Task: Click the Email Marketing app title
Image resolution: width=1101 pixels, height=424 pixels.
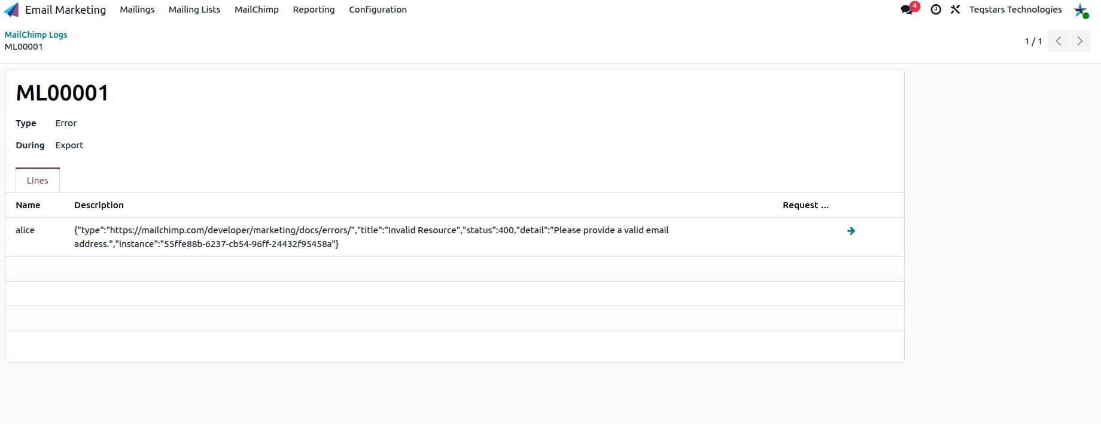Action: (x=65, y=10)
